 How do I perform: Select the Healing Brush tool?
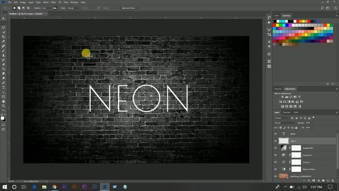[x=3, y=46]
